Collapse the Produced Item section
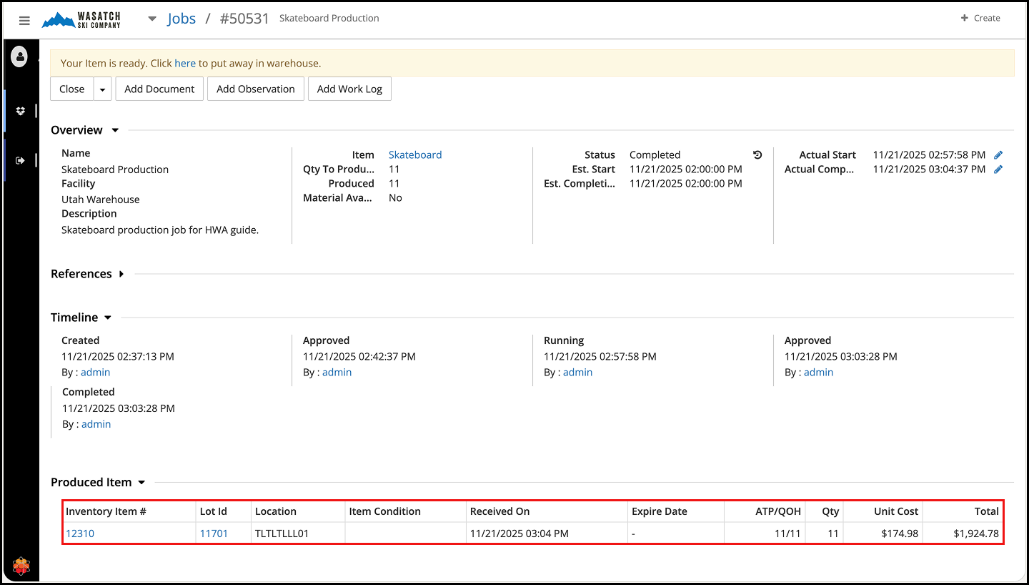The height and width of the screenshot is (585, 1029). point(141,483)
